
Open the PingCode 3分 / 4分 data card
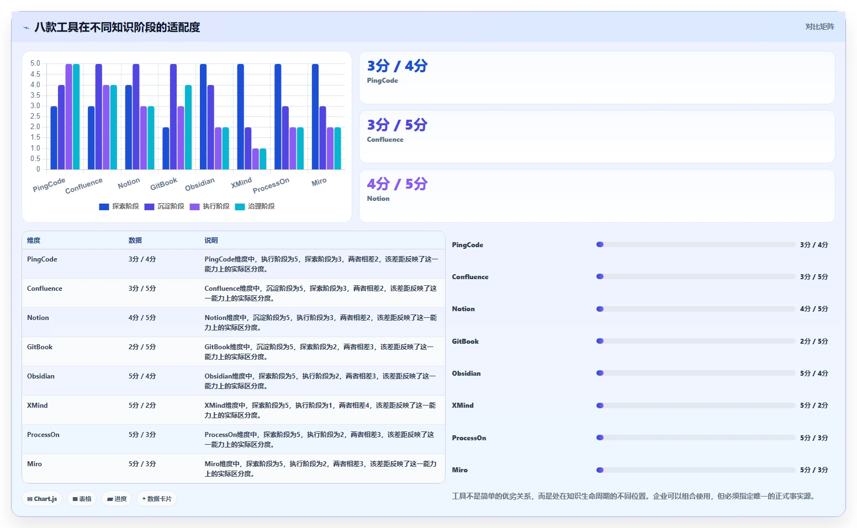pos(597,78)
